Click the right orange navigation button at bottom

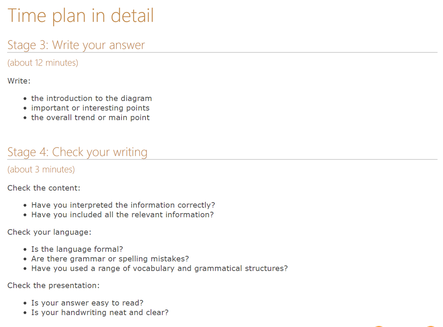(430, 326)
